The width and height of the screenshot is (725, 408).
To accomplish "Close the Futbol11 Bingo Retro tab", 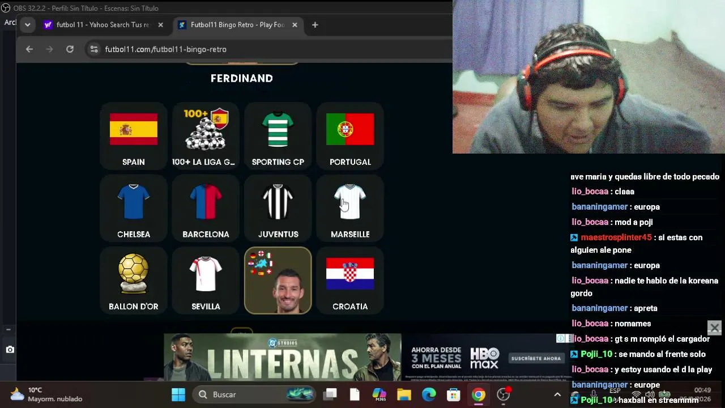I will click(x=295, y=25).
